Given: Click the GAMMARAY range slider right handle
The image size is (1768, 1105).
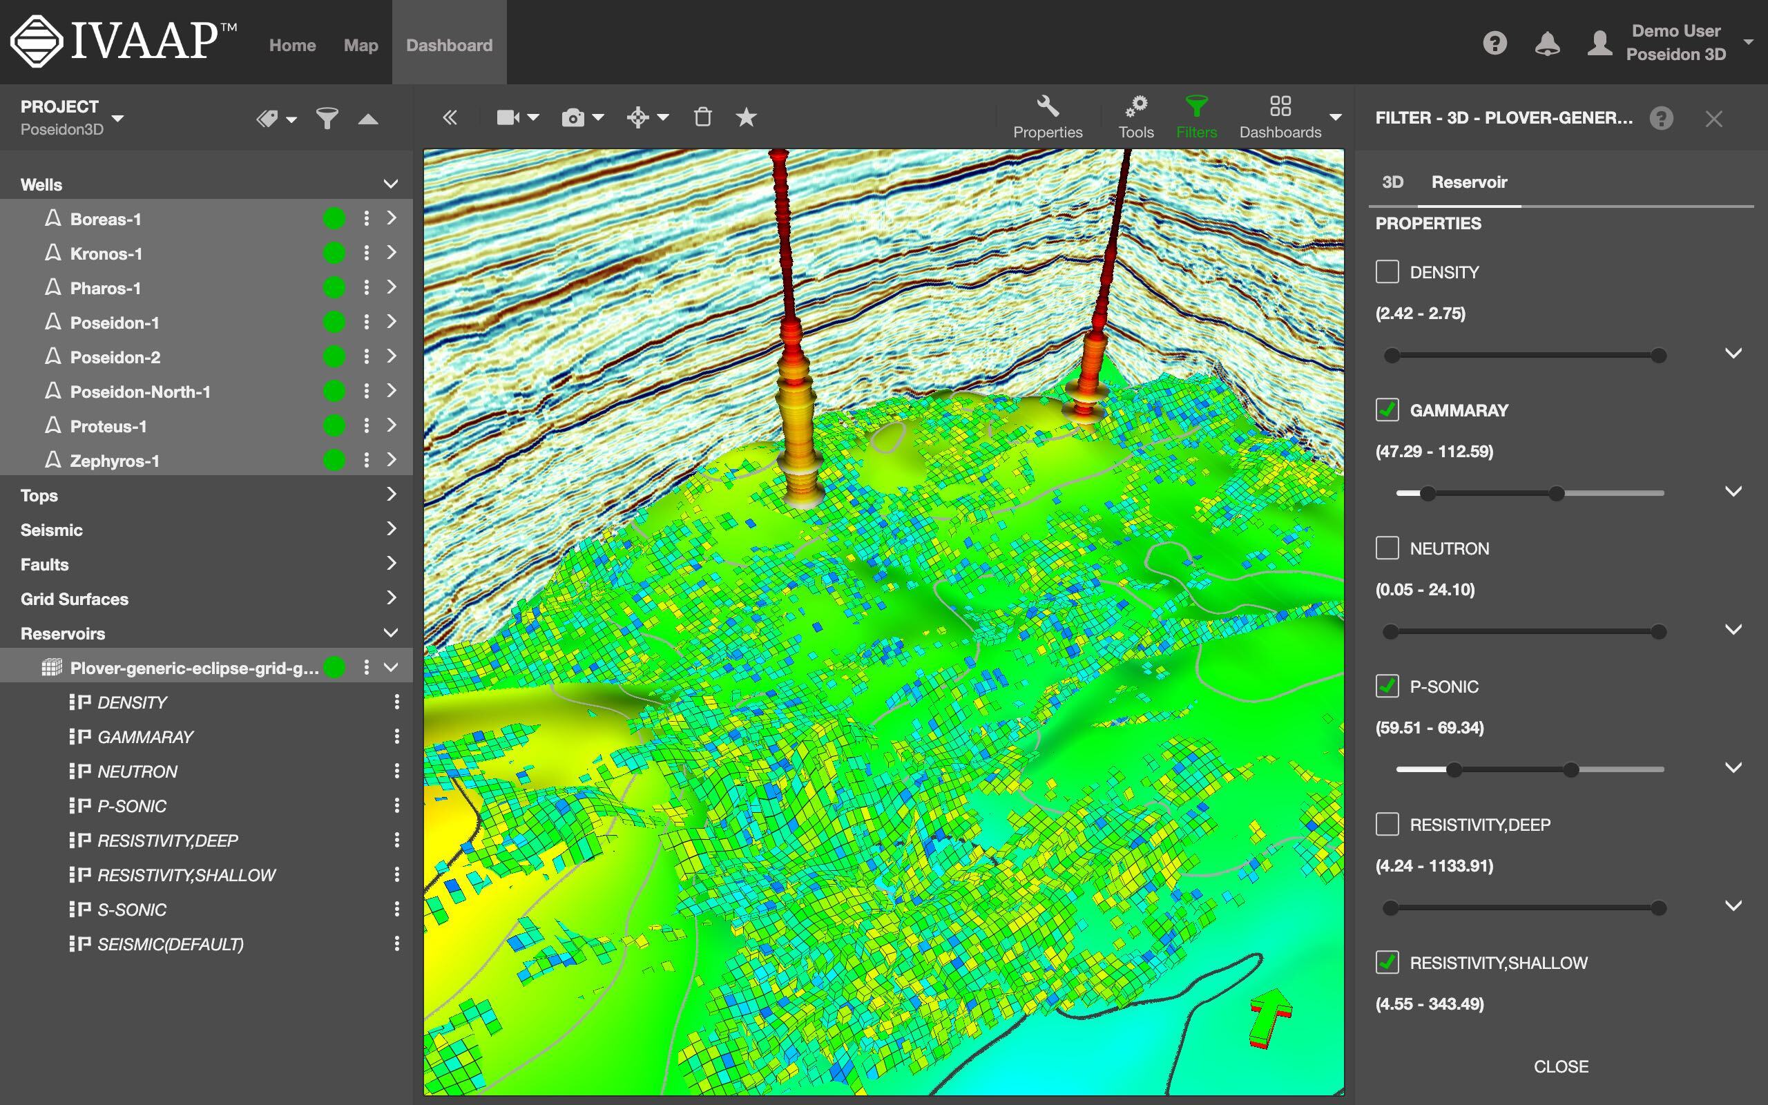Looking at the screenshot, I should tap(1556, 493).
